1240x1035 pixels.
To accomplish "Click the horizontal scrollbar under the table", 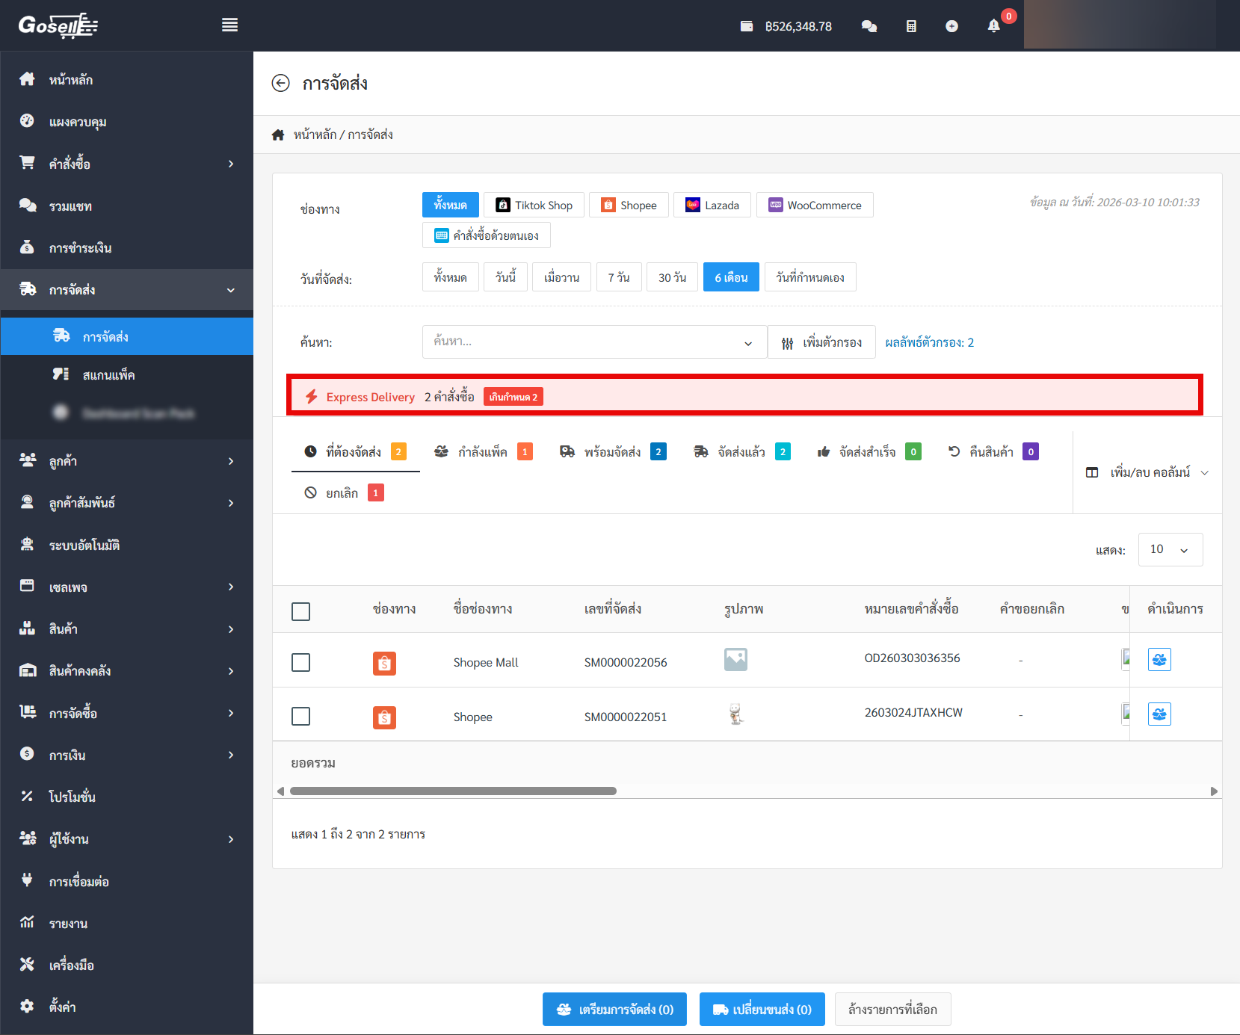I will click(x=453, y=791).
